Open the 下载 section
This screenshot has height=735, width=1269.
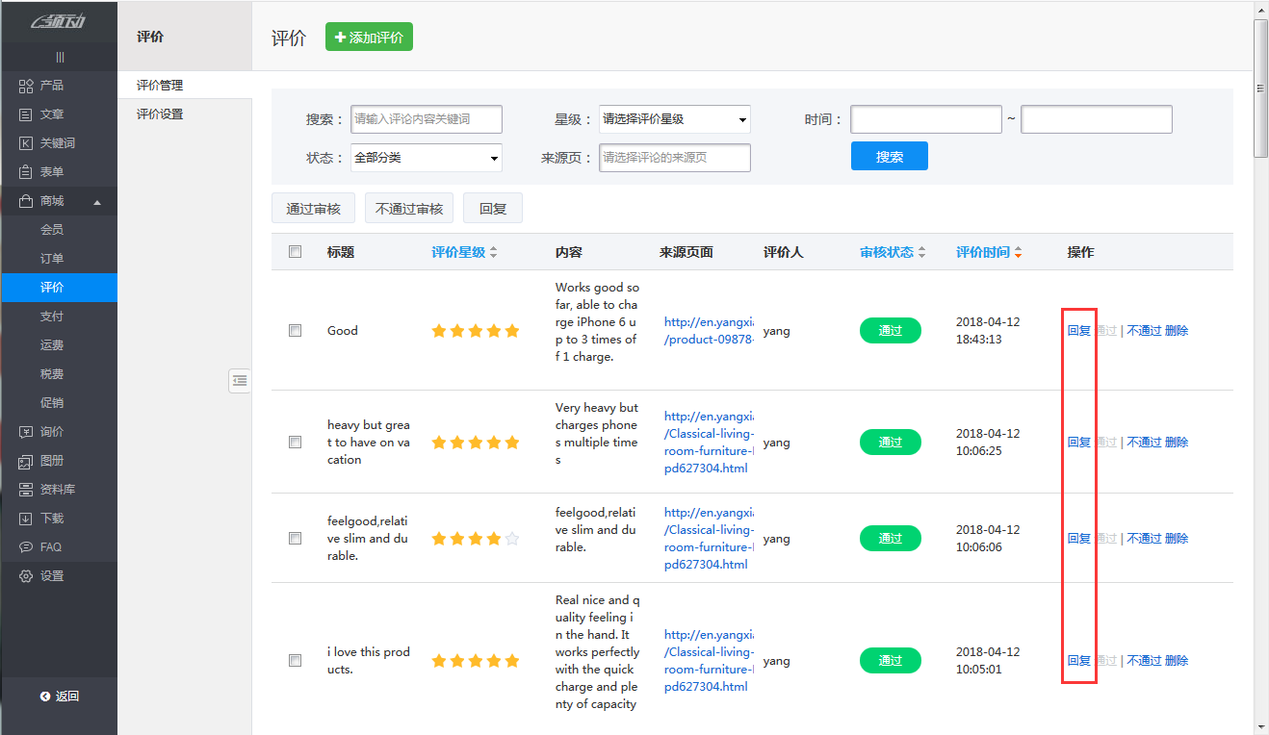(48, 518)
